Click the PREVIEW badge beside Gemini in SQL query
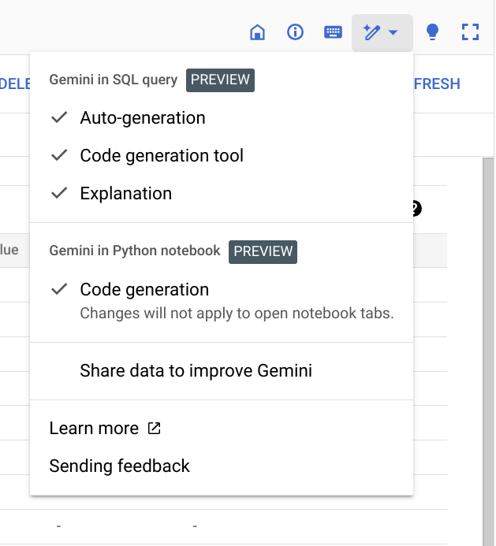 [221, 80]
